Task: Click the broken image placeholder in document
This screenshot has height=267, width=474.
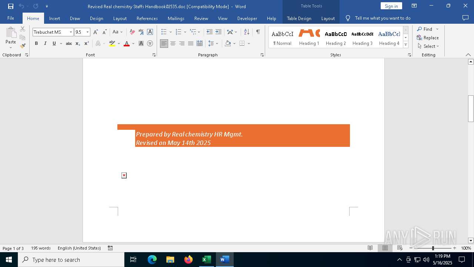Action: click(124, 175)
